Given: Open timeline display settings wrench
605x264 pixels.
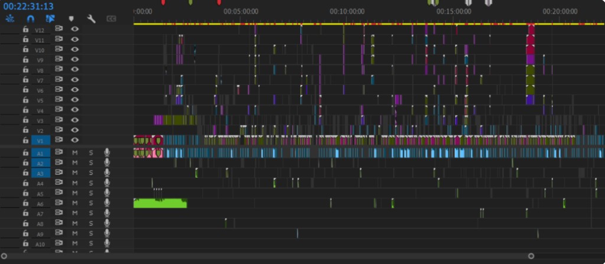Looking at the screenshot, I should (x=91, y=18).
